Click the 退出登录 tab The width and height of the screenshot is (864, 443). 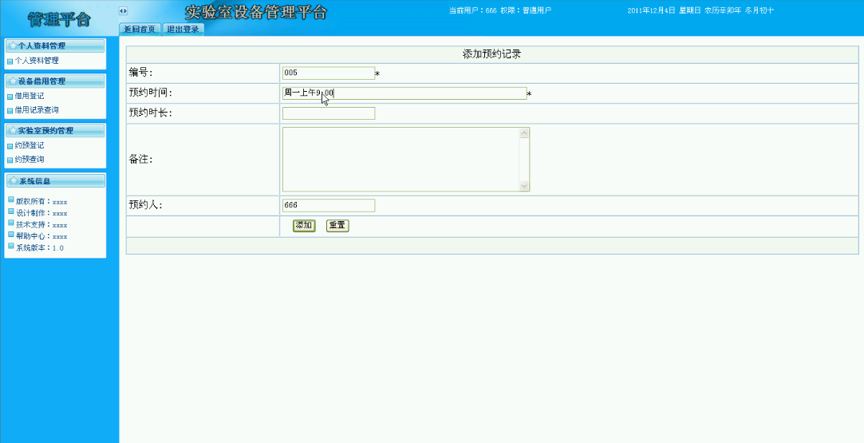pyautogui.click(x=183, y=30)
